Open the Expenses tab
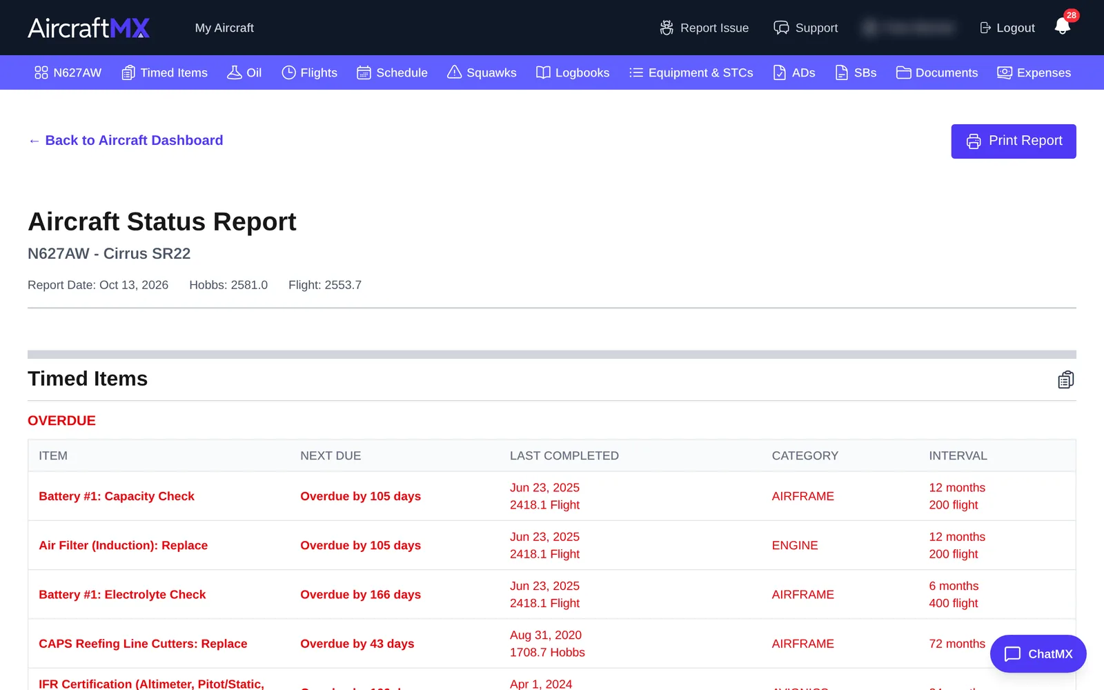The width and height of the screenshot is (1104, 690). coord(1034,72)
